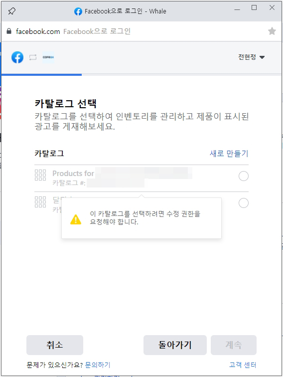The width and height of the screenshot is (283, 377).
Task: Open the 전현정 account dropdown
Action: point(251,57)
